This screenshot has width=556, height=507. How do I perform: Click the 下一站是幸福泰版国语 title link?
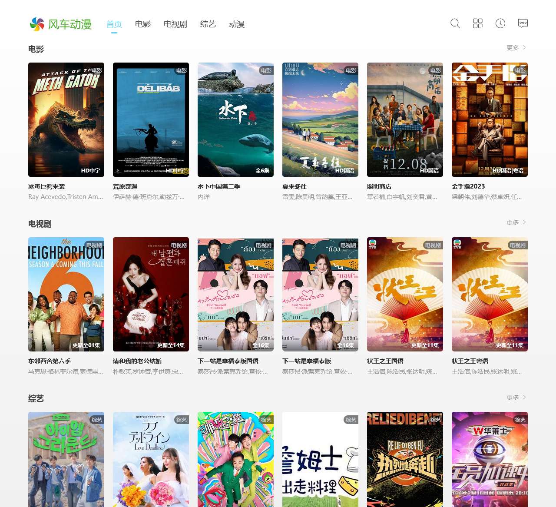pyautogui.click(x=228, y=361)
